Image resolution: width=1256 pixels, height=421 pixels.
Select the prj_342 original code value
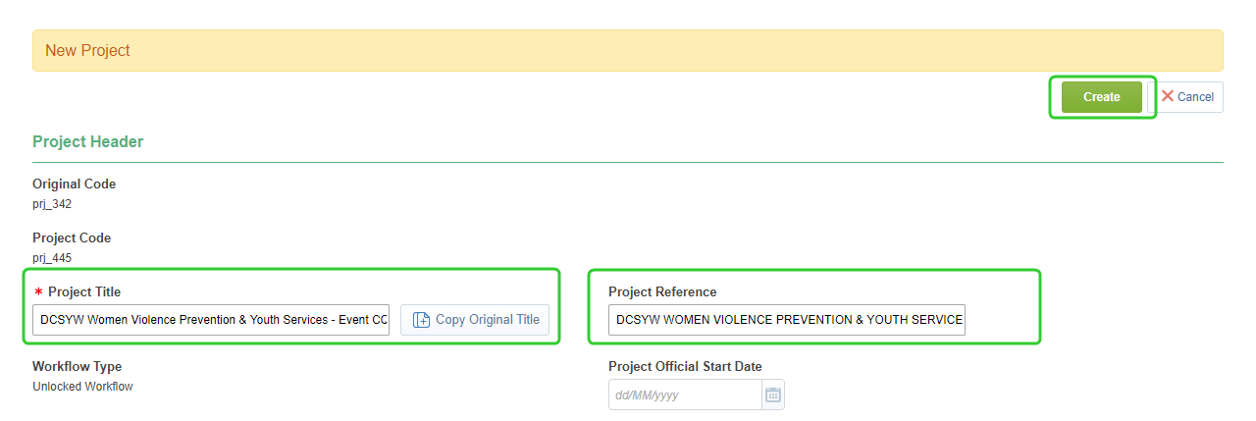52,204
